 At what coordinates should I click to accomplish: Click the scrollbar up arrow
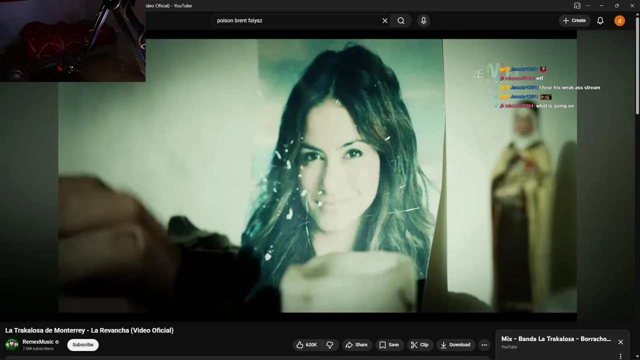(x=637, y=14)
